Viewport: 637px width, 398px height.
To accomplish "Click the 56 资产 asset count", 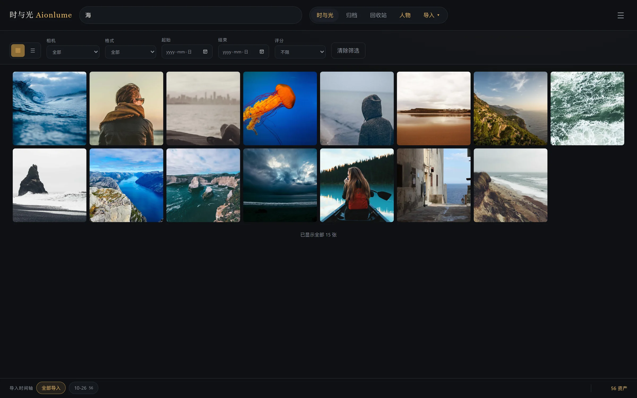I will [619, 388].
